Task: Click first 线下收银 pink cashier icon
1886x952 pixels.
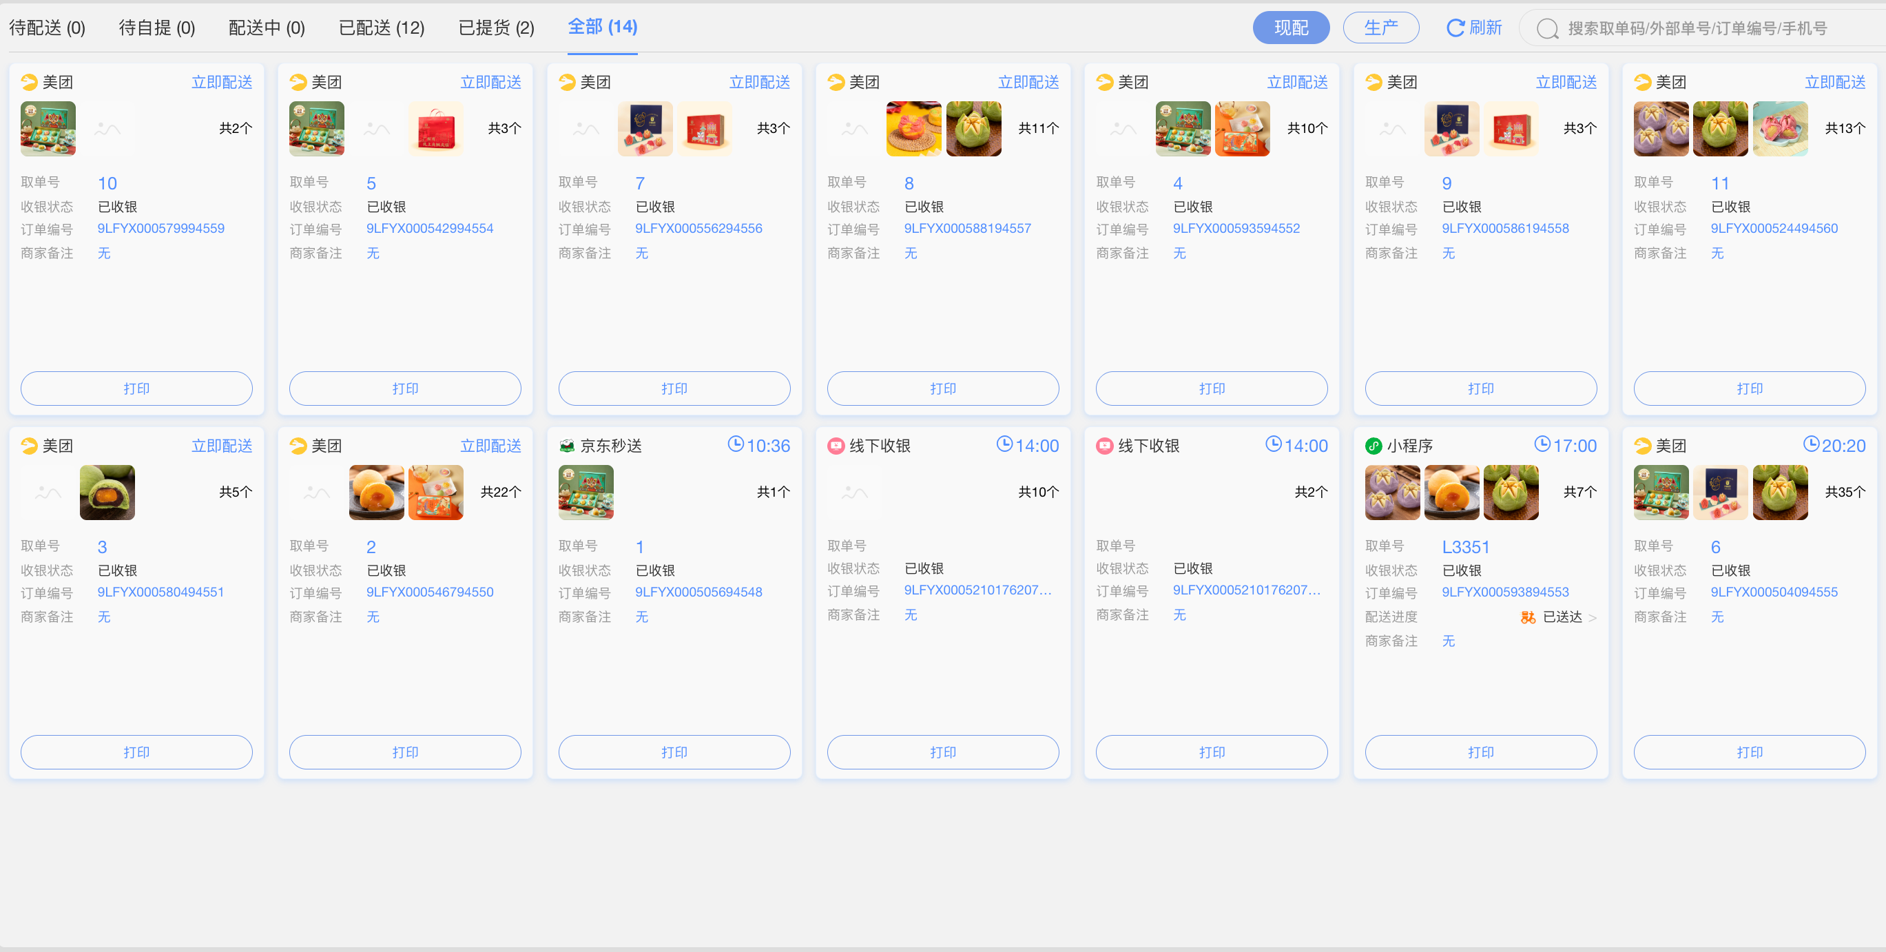Action: click(836, 446)
